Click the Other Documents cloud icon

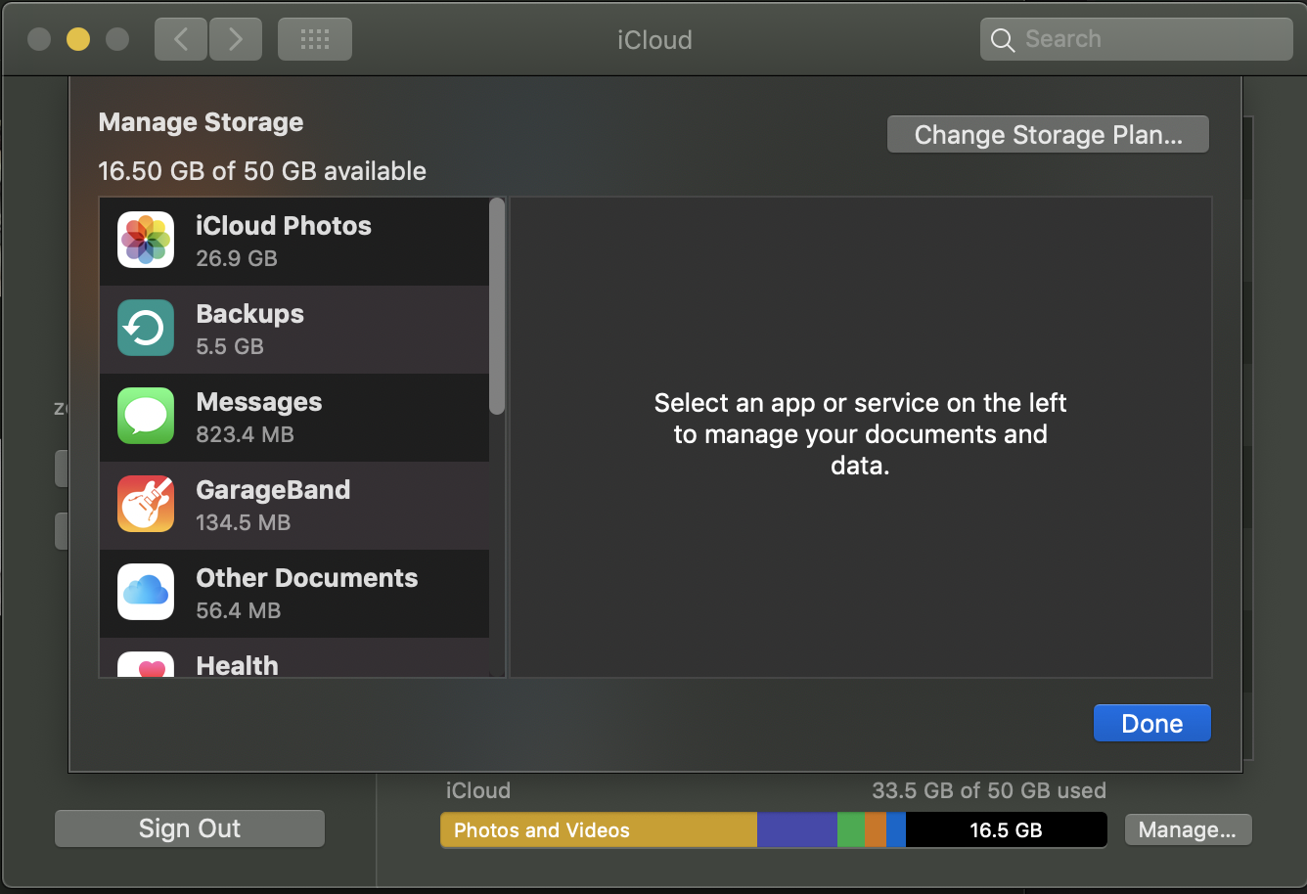click(x=146, y=592)
